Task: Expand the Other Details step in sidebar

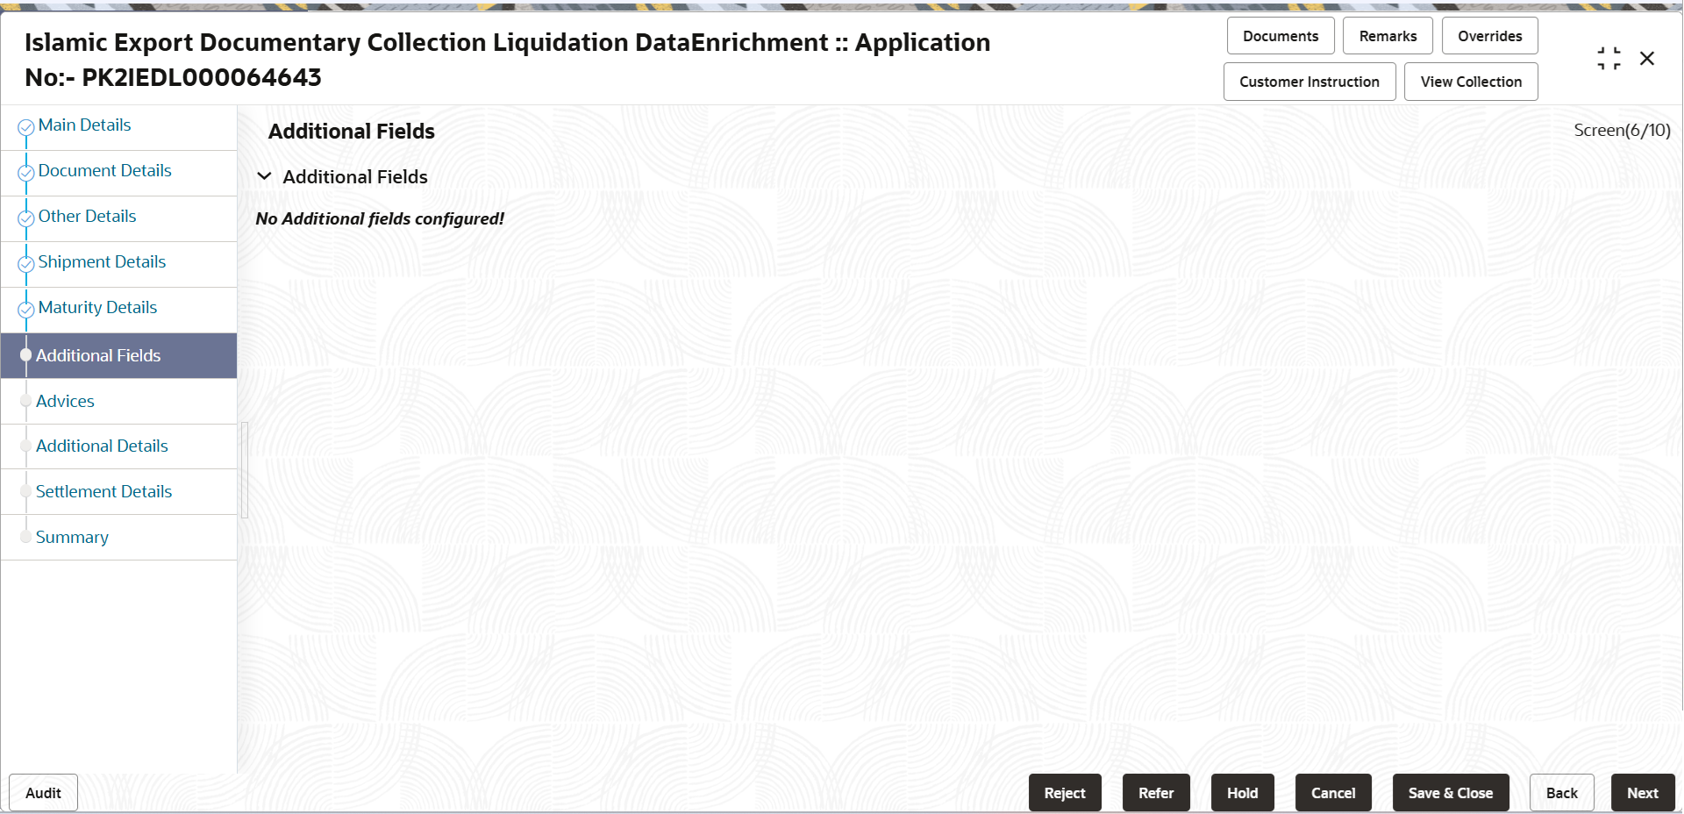Action: [87, 216]
